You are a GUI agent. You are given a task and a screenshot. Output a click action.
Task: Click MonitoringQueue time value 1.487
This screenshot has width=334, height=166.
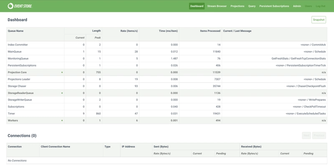pyautogui.click(x=174, y=58)
